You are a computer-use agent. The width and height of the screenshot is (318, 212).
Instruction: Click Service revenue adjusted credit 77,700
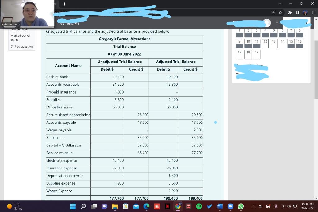[197, 153]
